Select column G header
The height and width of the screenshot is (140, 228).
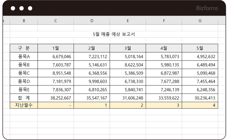click(200, 21)
